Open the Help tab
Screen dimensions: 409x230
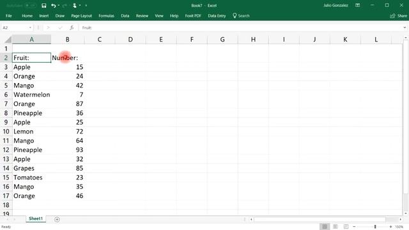click(174, 15)
